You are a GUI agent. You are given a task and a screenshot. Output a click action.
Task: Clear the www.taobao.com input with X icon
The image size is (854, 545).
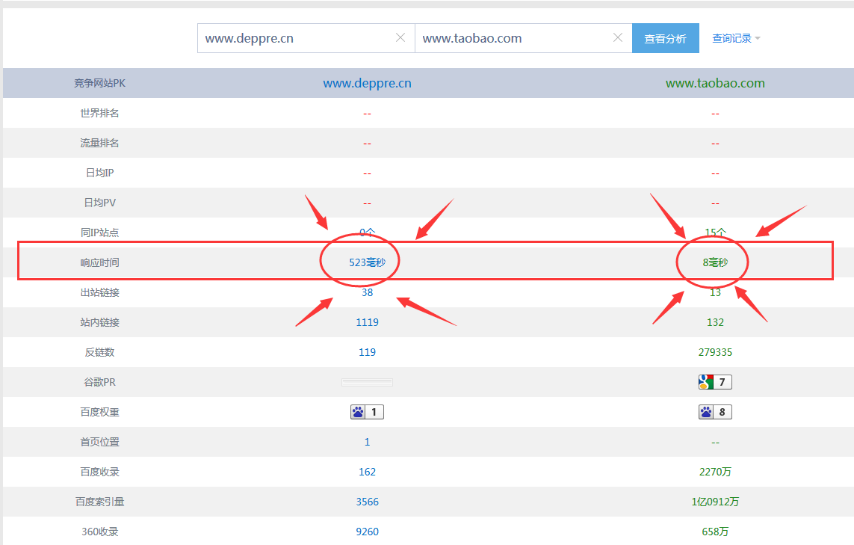(x=618, y=38)
